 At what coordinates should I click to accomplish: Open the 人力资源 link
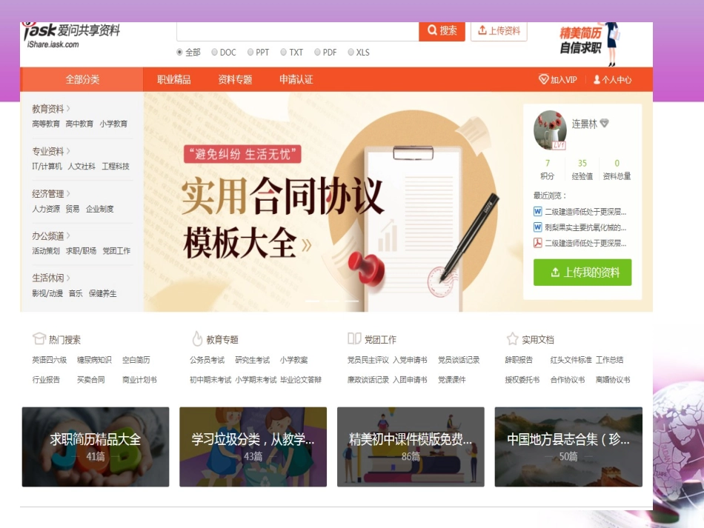click(46, 209)
